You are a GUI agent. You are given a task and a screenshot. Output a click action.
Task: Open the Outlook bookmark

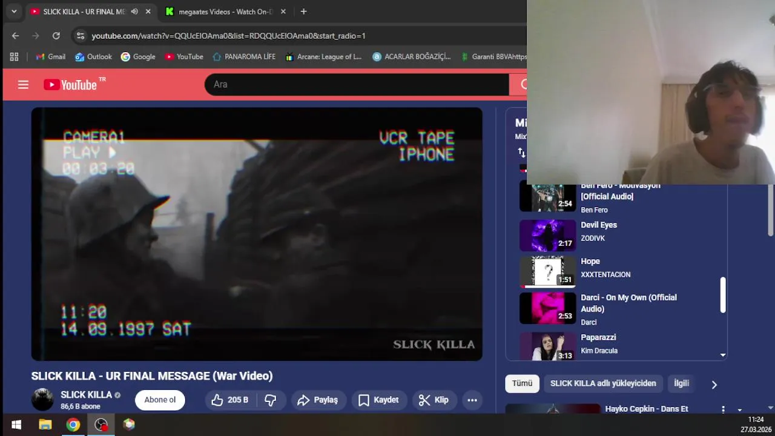pos(93,57)
